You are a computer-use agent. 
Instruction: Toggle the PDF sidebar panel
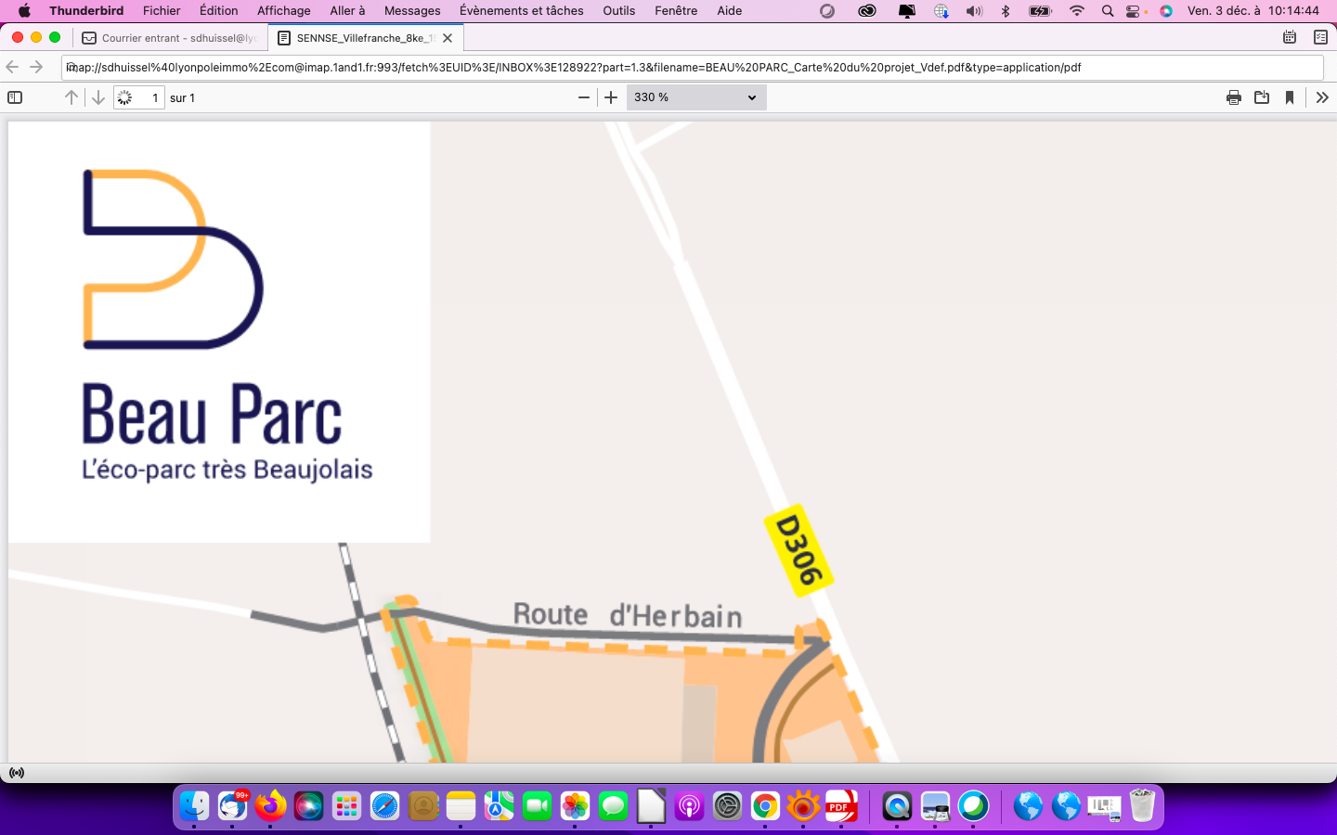pos(15,97)
